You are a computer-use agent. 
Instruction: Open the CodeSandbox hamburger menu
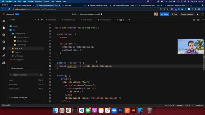(4, 14)
